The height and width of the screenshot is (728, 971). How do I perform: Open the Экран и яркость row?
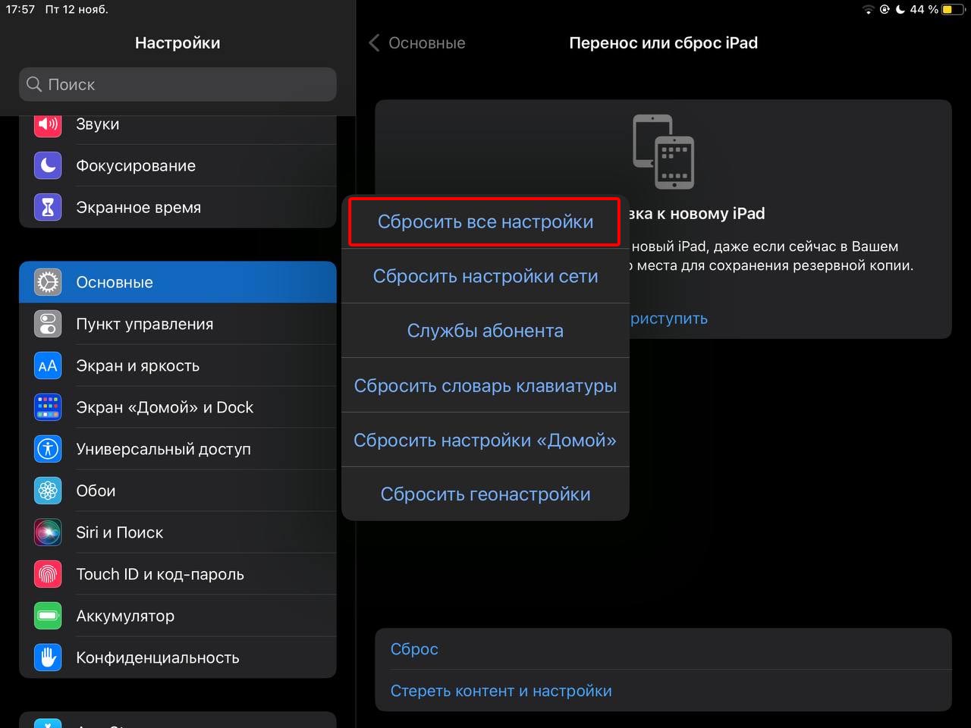[178, 366]
